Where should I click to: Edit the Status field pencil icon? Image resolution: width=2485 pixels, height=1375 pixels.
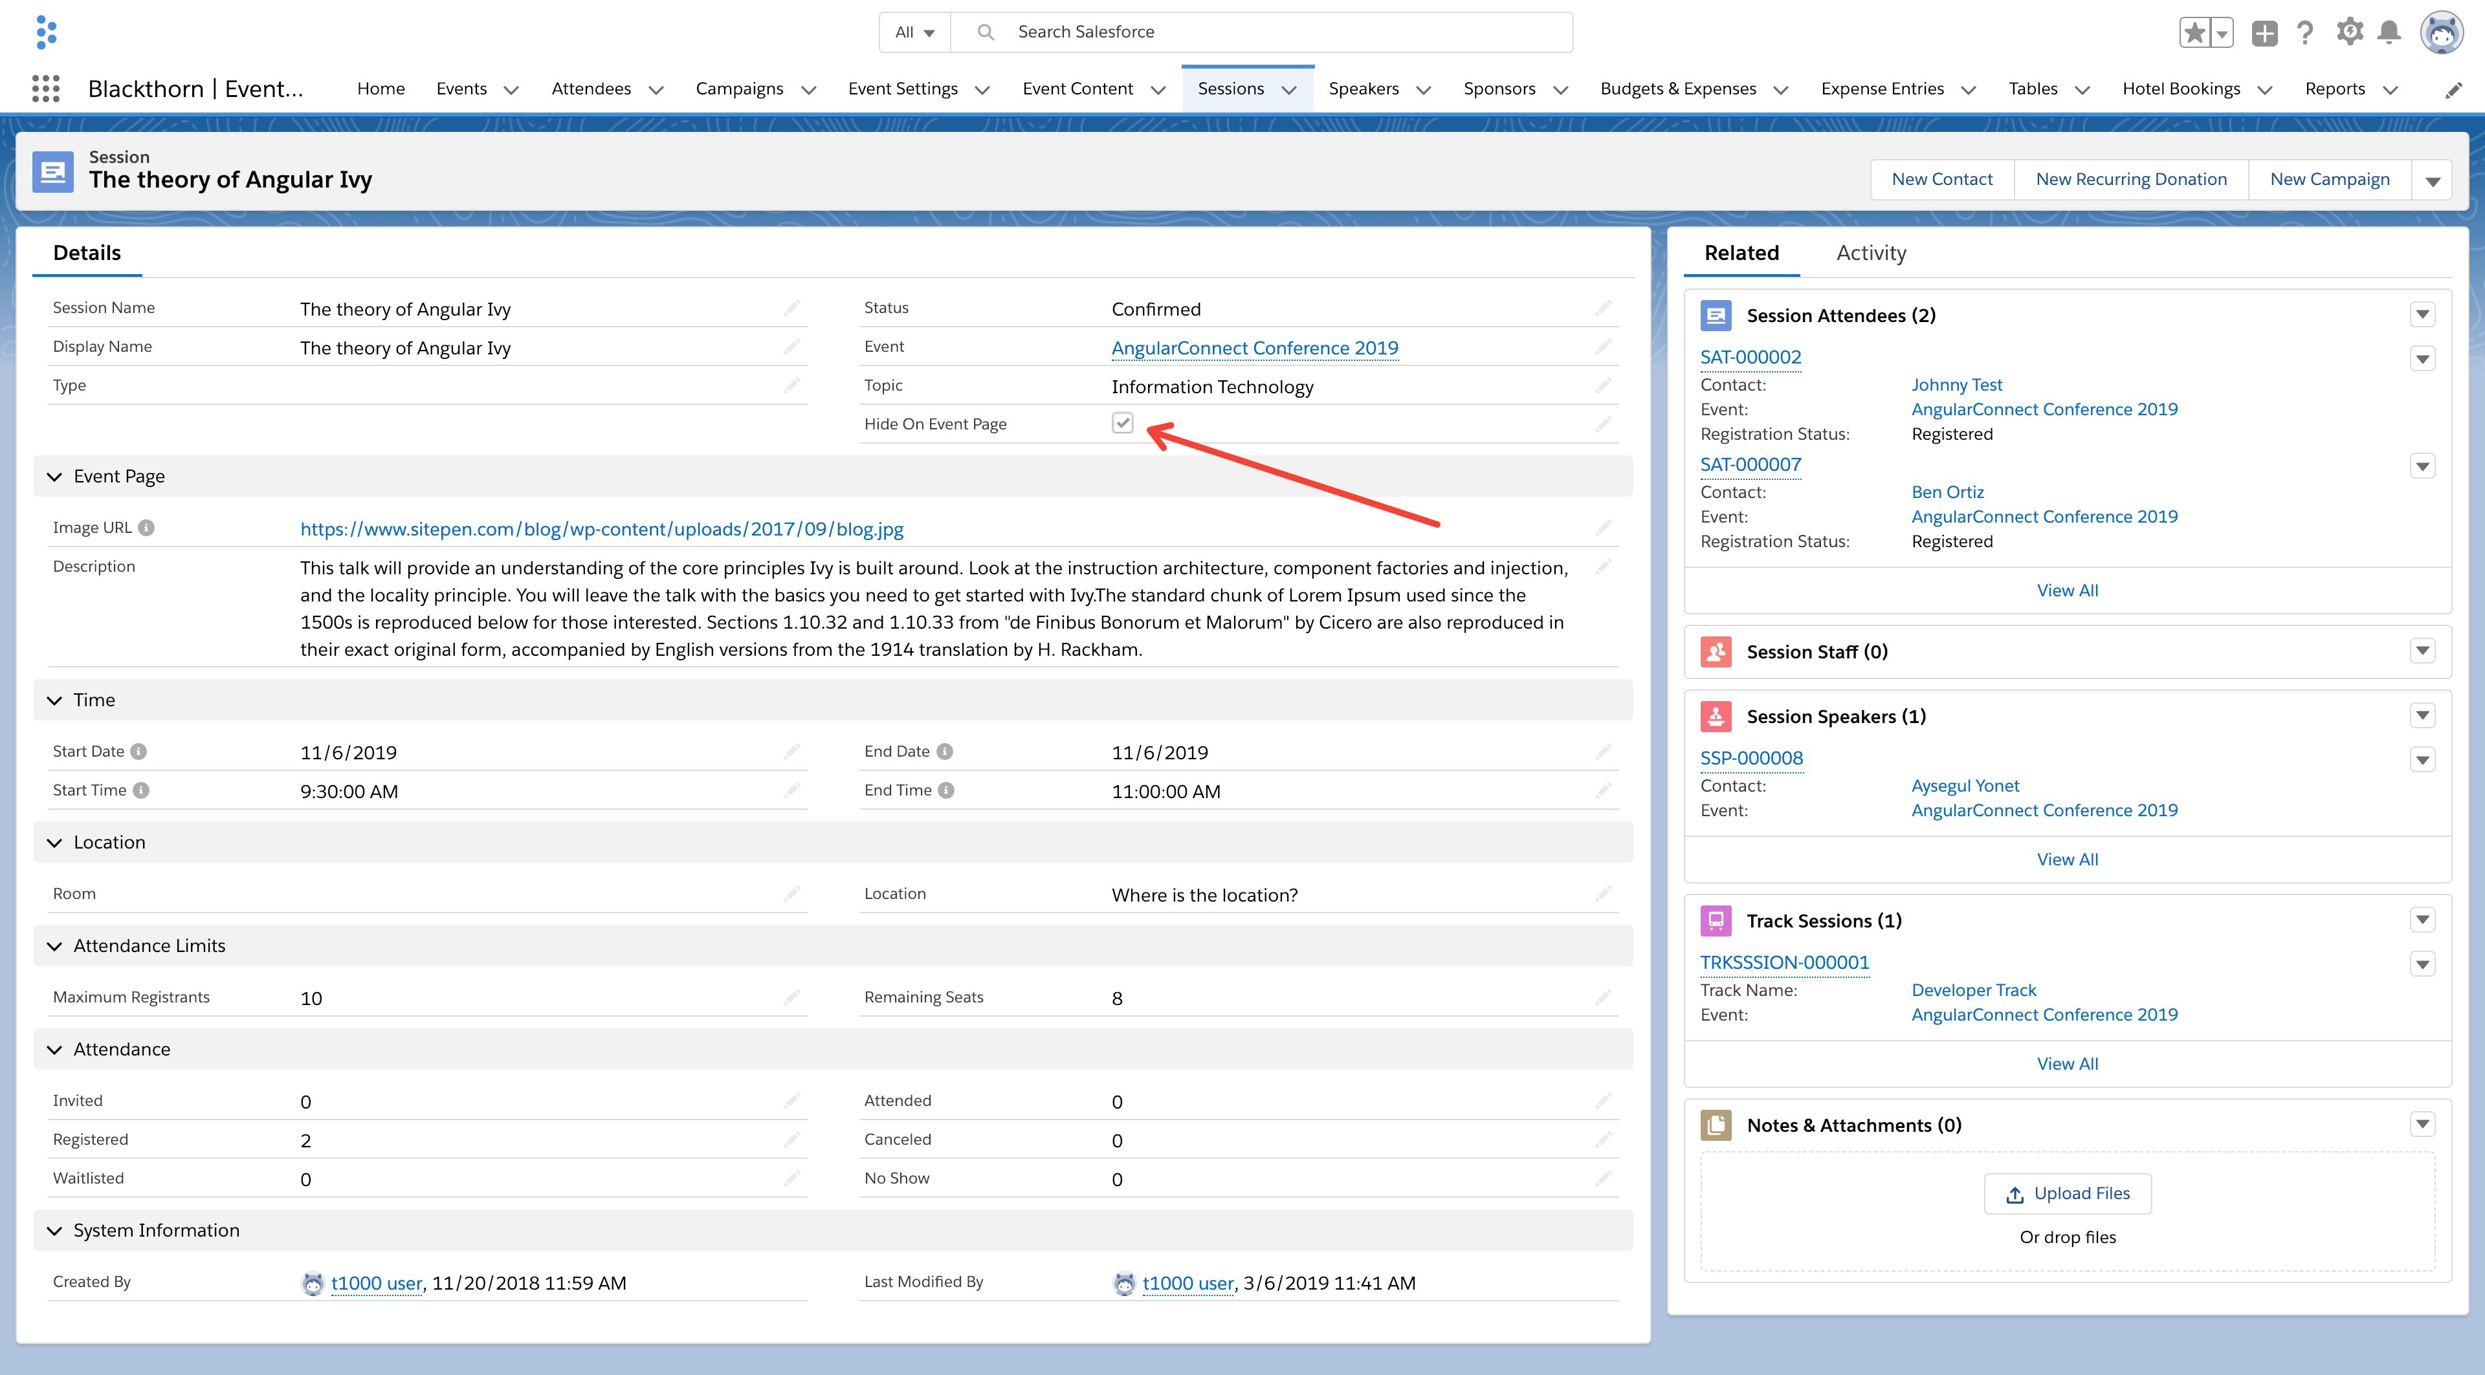(1604, 309)
